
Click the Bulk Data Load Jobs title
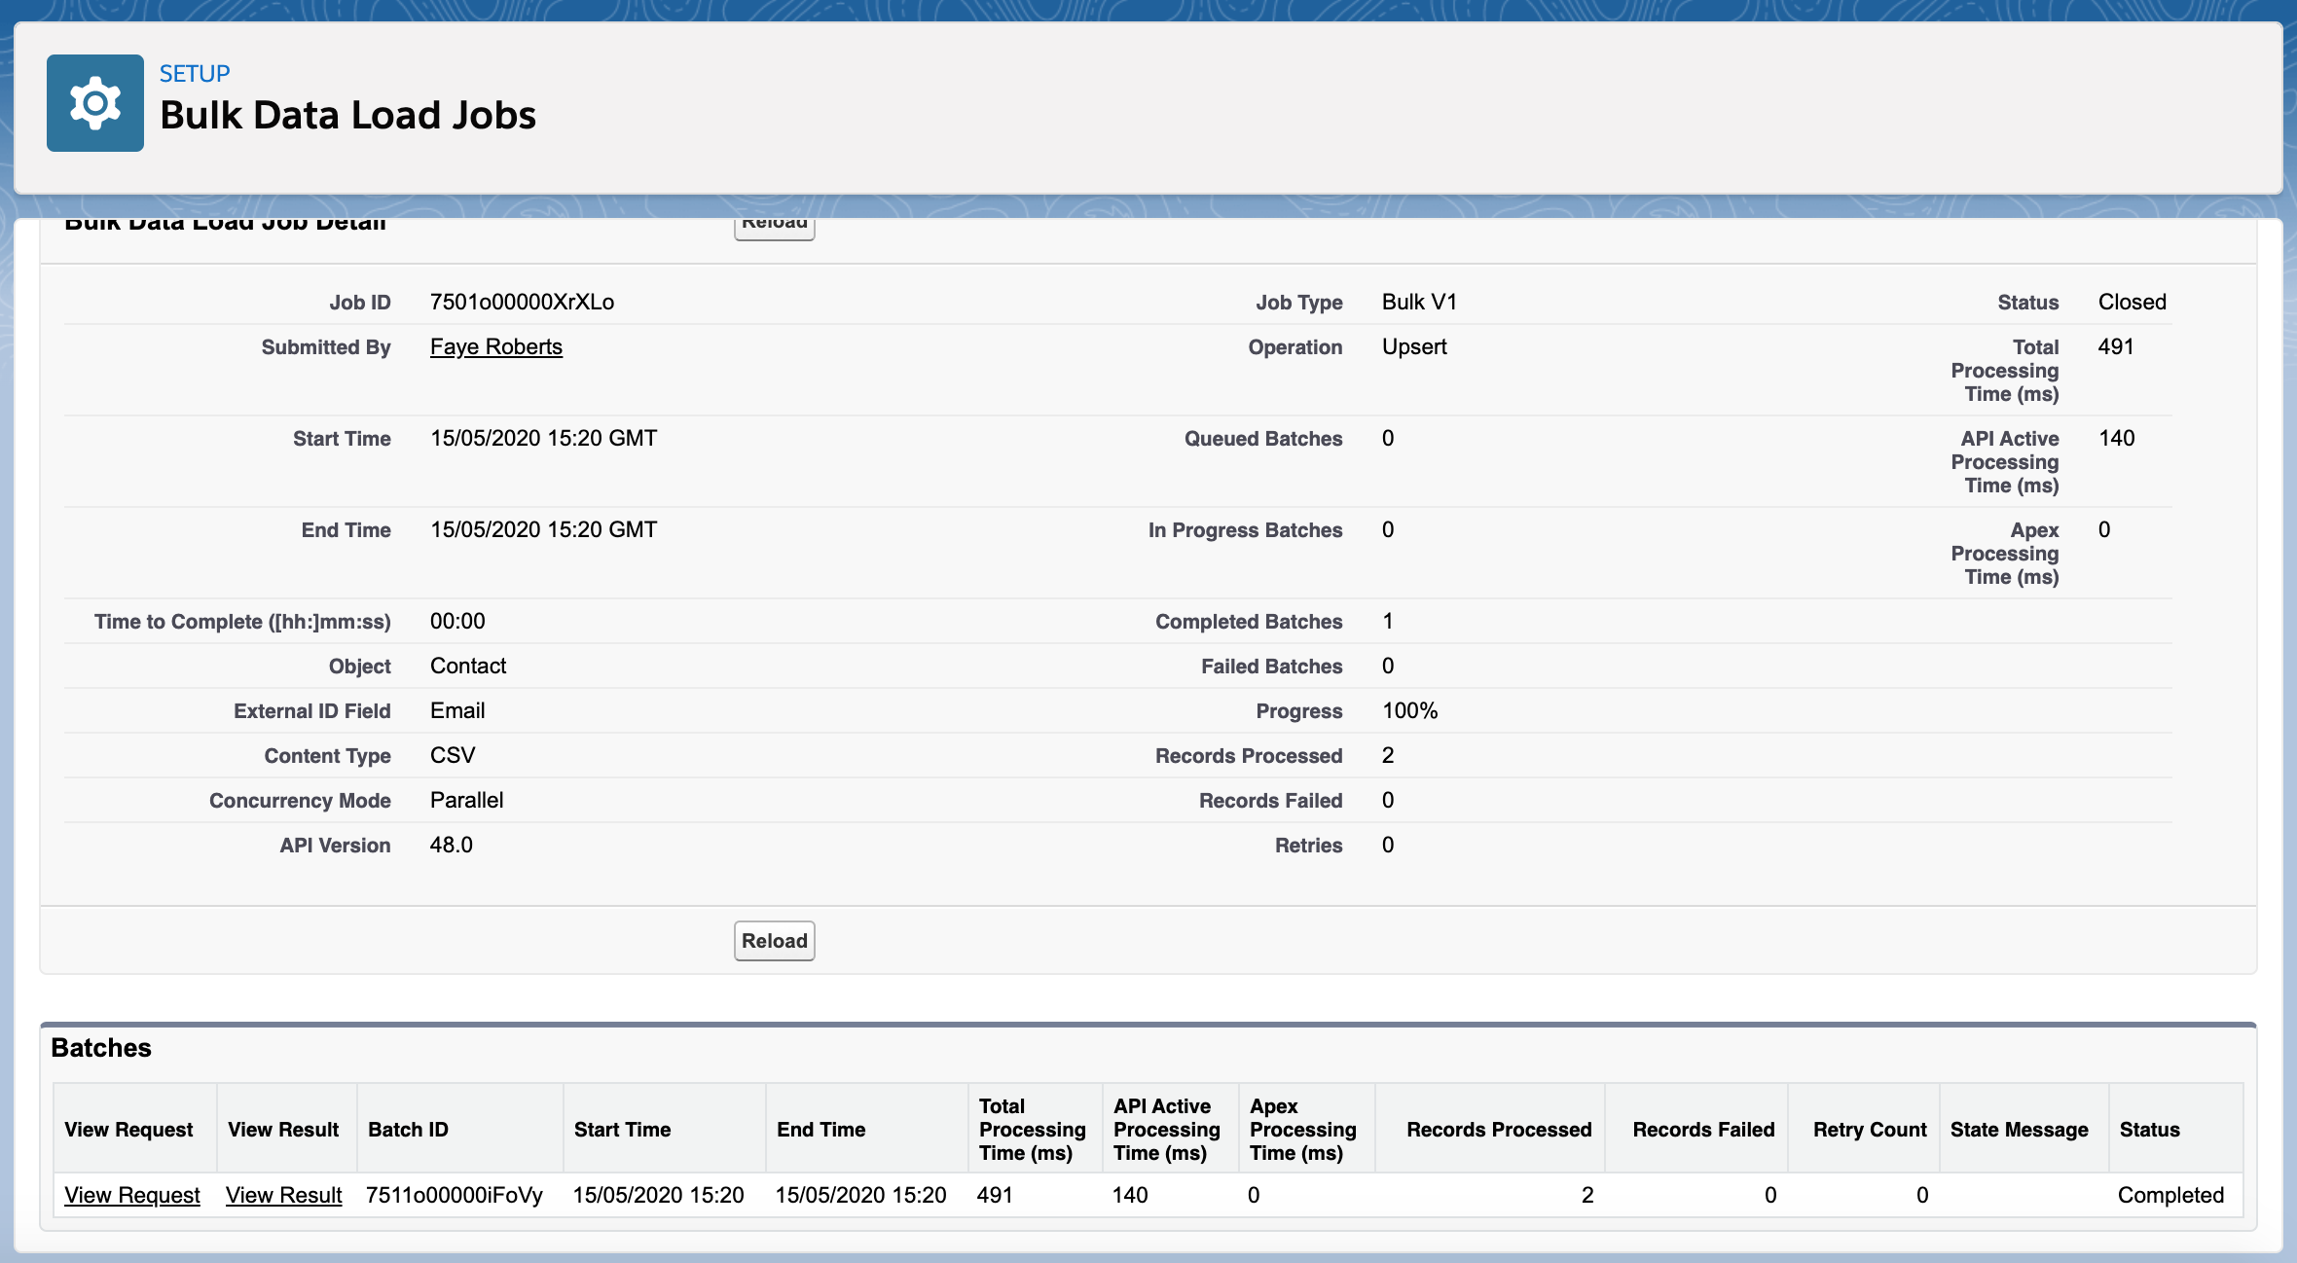tap(347, 116)
